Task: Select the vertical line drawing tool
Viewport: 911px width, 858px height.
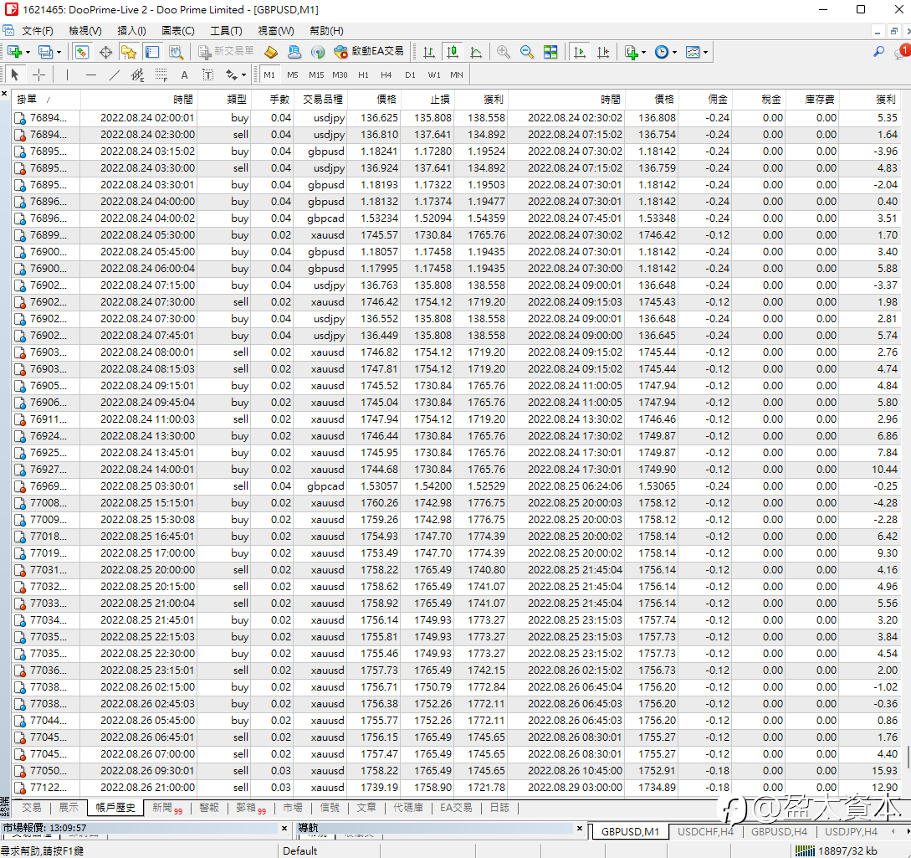Action: (68, 74)
